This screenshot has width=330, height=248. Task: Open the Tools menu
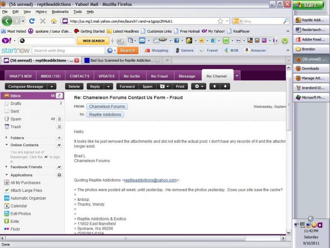[x=78, y=12]
